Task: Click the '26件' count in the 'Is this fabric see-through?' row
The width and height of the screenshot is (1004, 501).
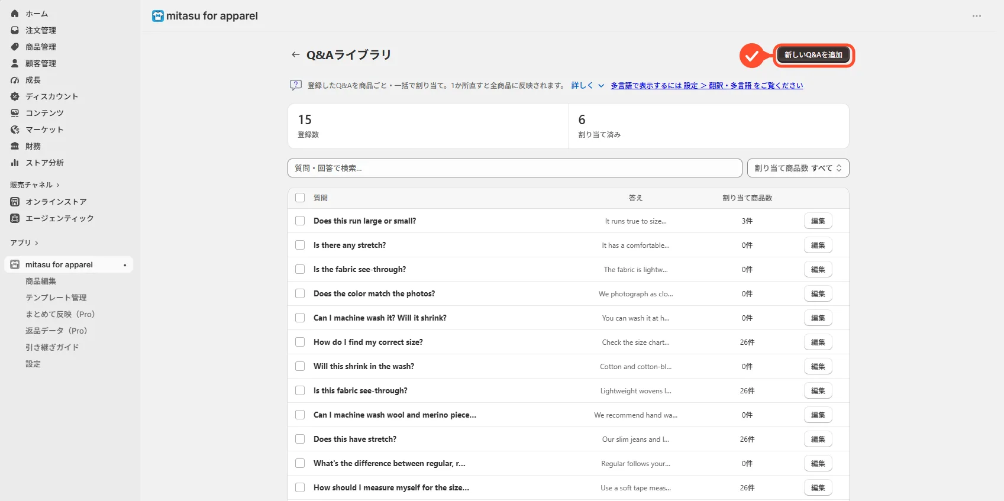Action: point(747,391)
